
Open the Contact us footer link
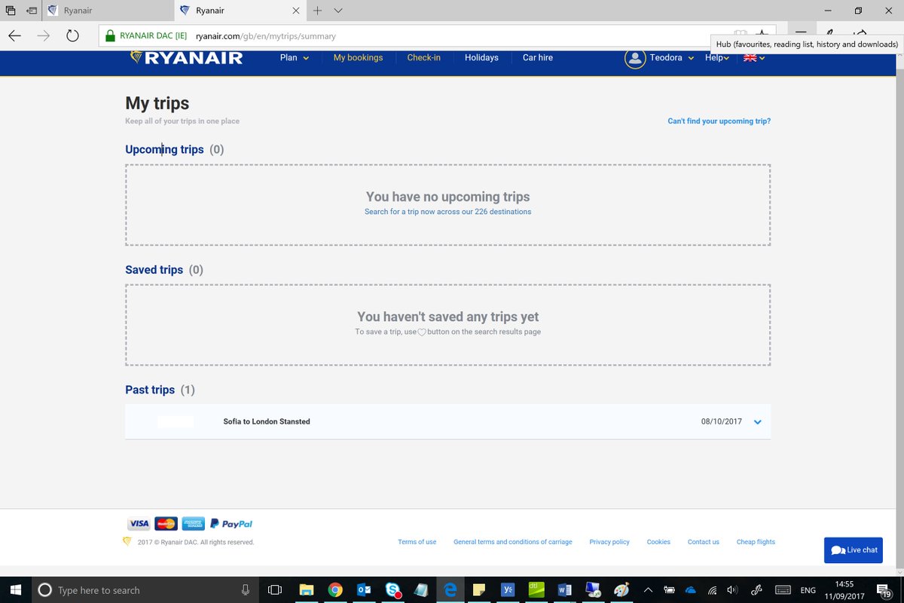coord(704,542)
